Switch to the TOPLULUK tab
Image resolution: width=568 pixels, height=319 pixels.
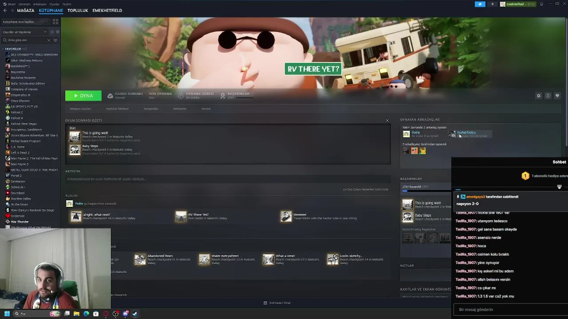(78, 11)
